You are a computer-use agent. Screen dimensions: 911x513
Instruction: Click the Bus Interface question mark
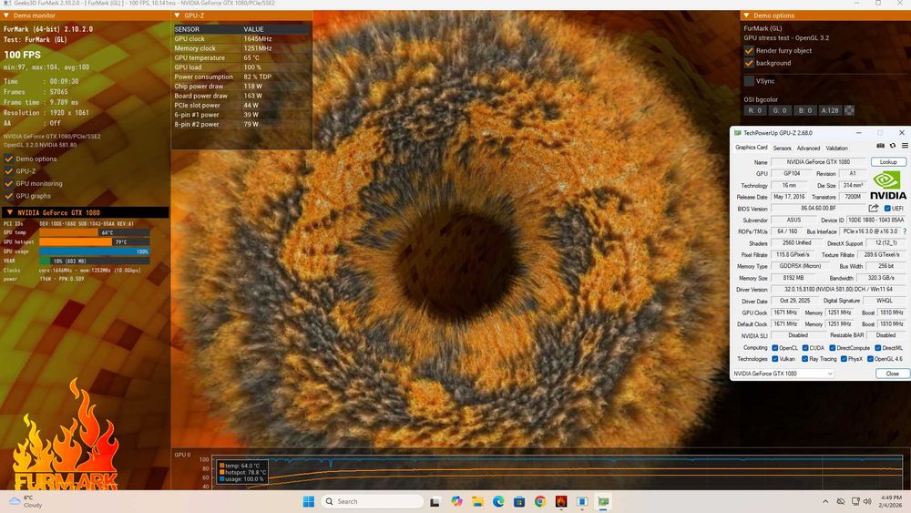[x=904, y=231]
